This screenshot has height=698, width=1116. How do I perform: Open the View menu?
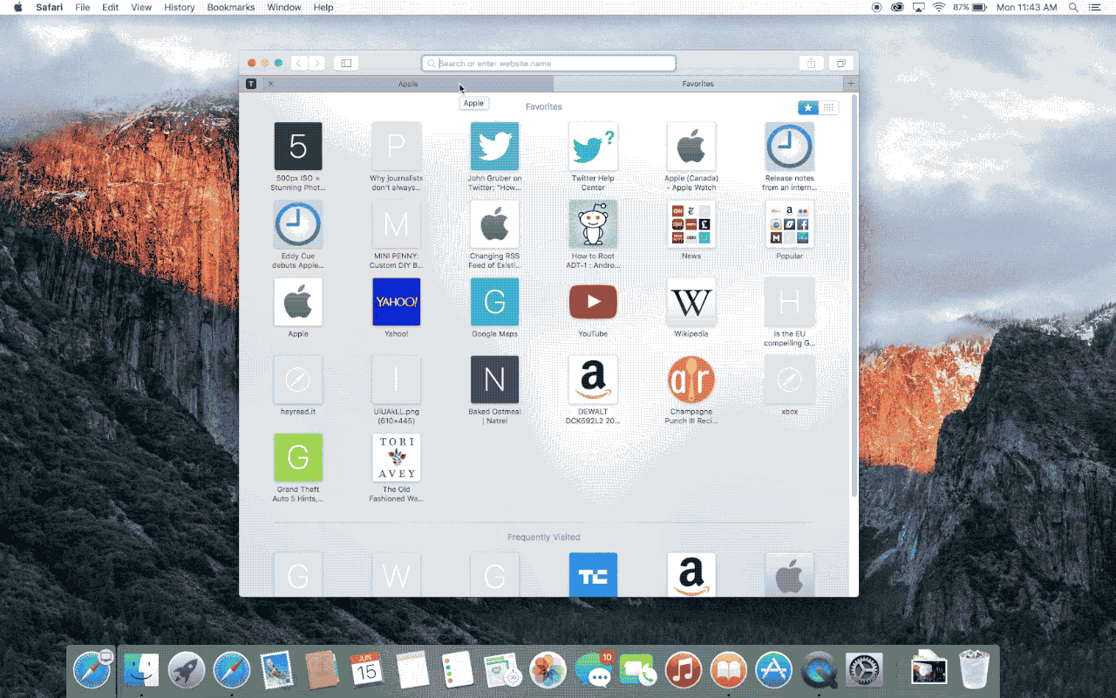pos(141,7)
